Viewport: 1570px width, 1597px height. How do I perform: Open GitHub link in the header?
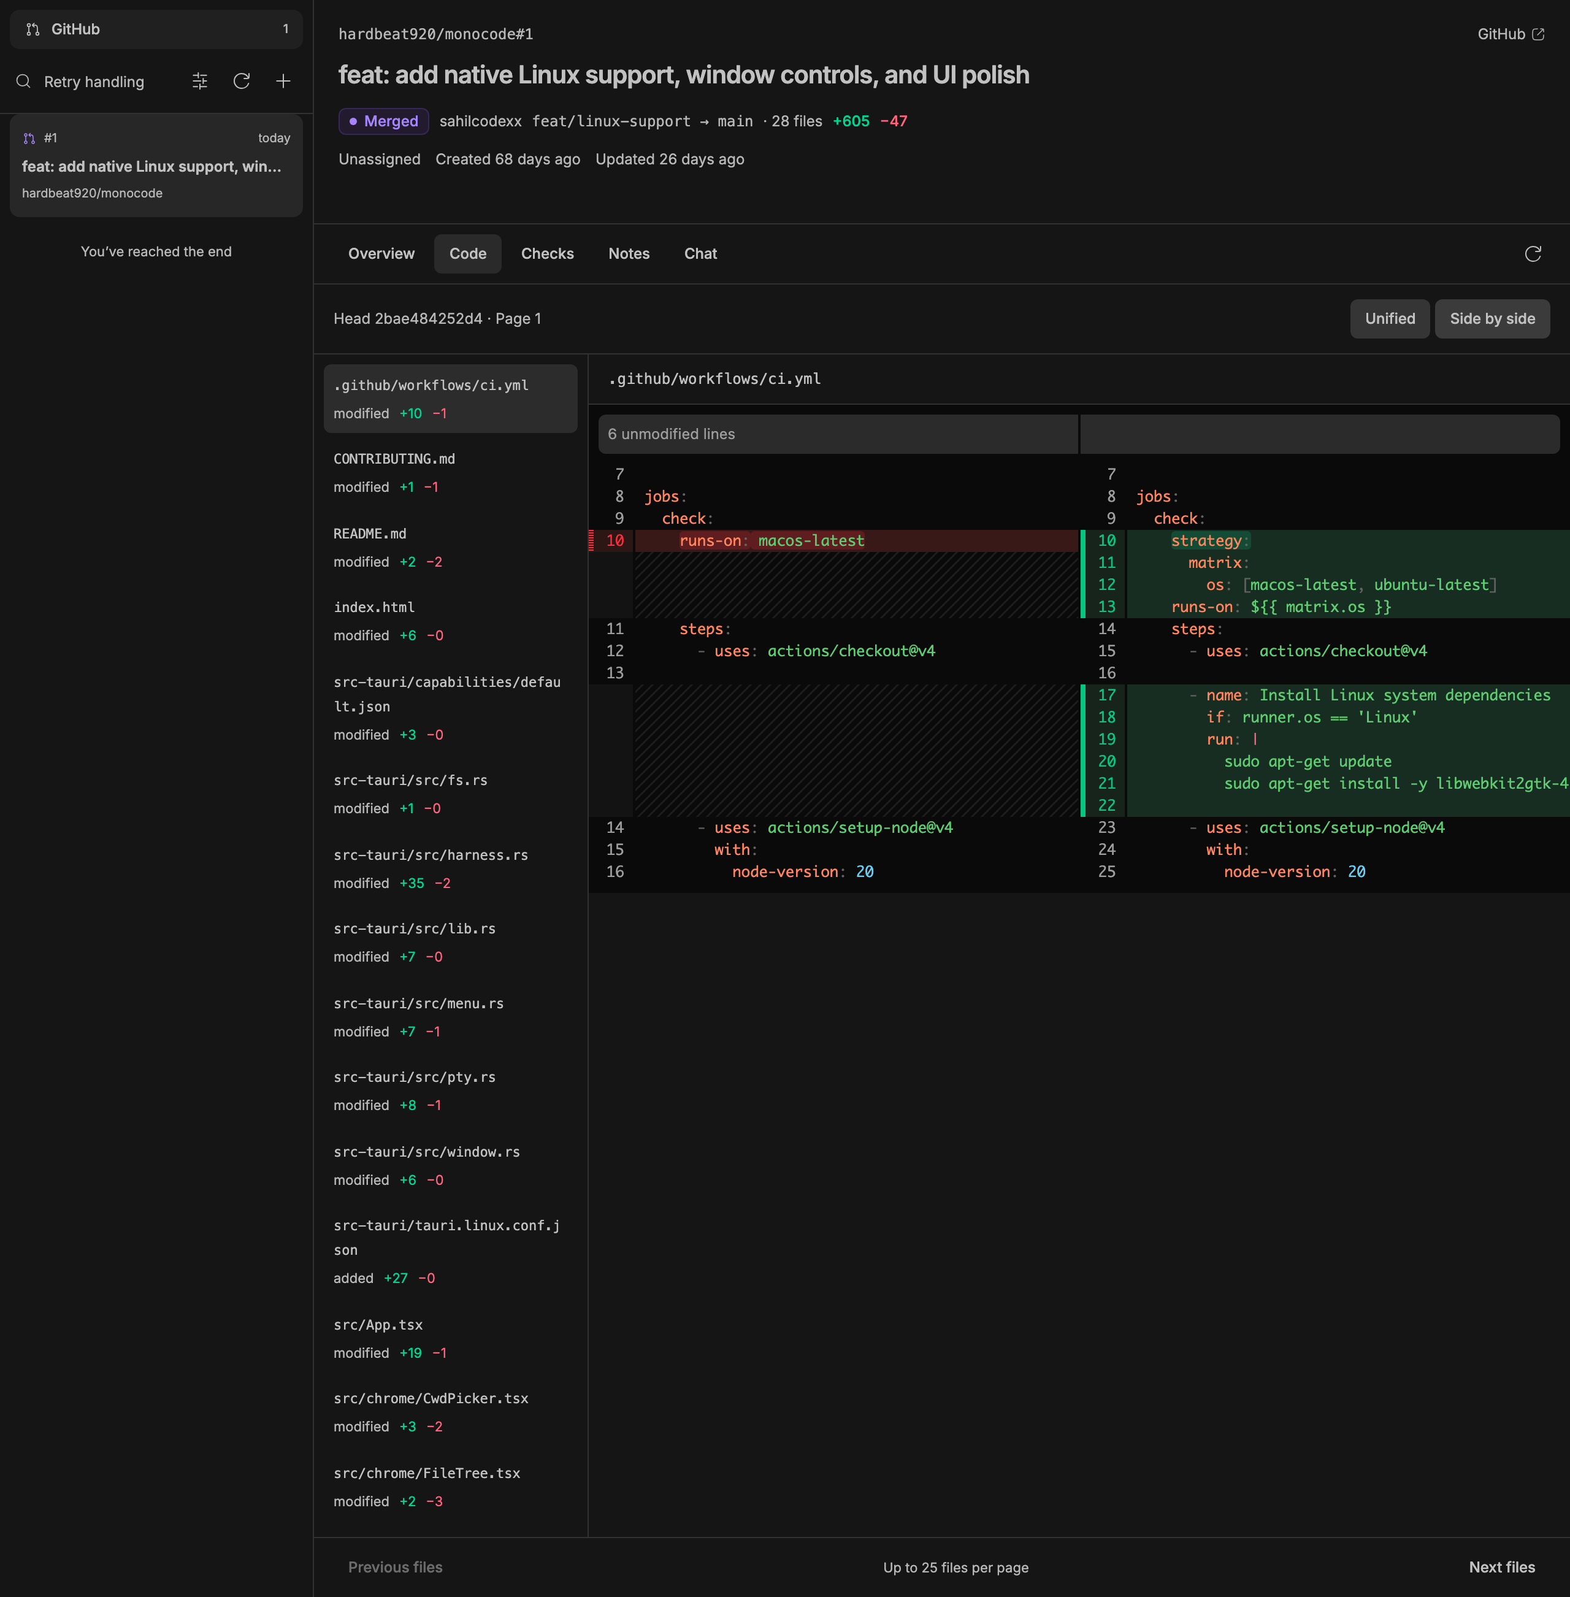[1511, 34]
